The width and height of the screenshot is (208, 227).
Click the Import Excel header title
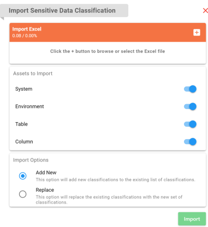coord(27,29)
